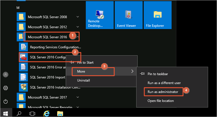The image size is (217, 117).
Task: Click the SQL Server 2016 Import icon
Action: 23,77
